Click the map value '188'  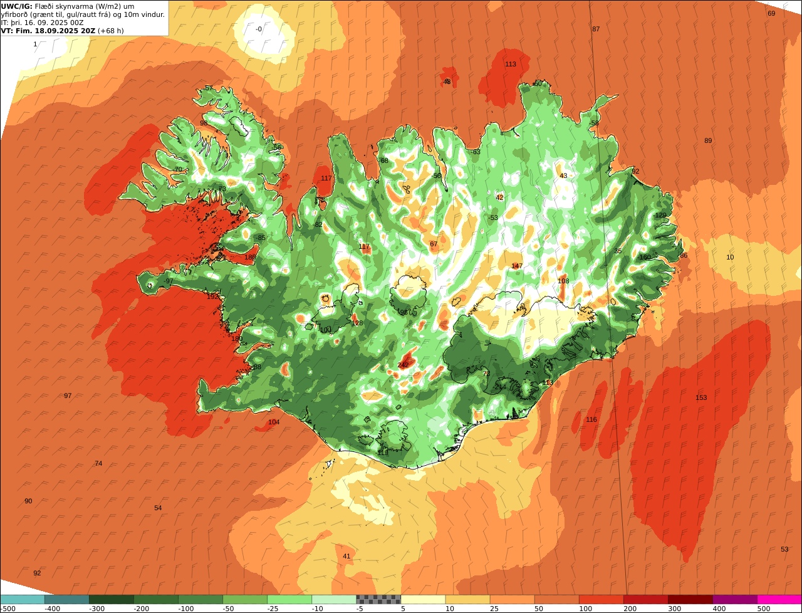[250, 257]
